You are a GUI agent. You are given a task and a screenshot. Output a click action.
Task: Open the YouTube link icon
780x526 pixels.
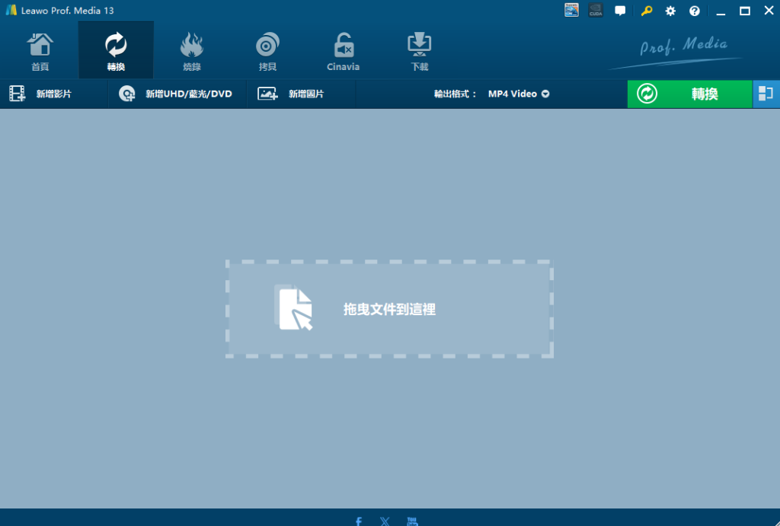tap(412, 521)
